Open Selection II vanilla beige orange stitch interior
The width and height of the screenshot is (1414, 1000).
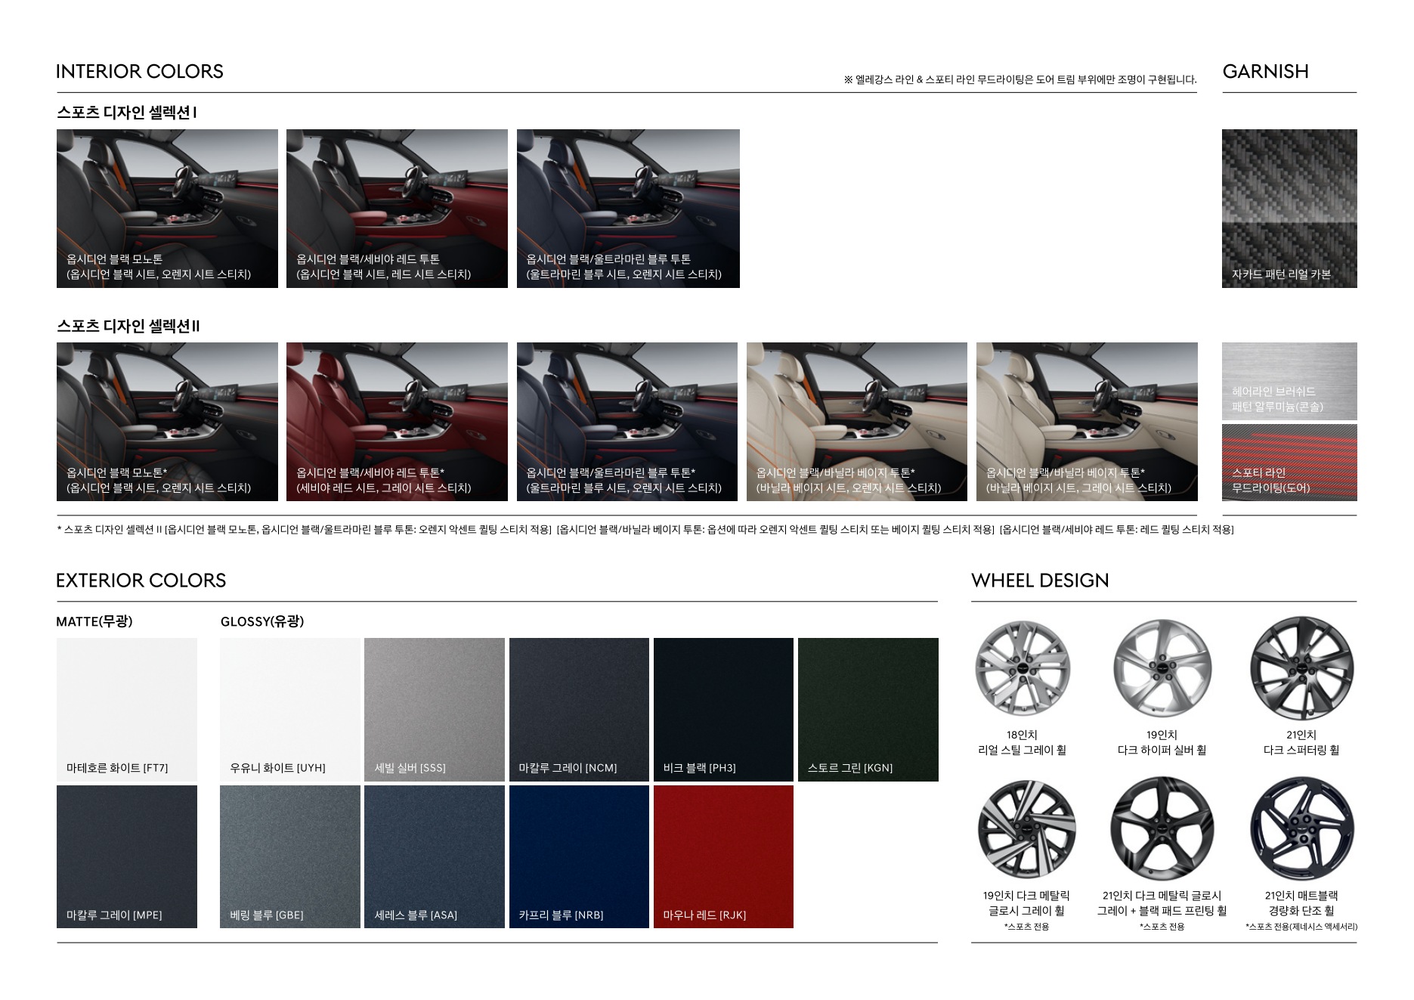click(x=856, y=421)
